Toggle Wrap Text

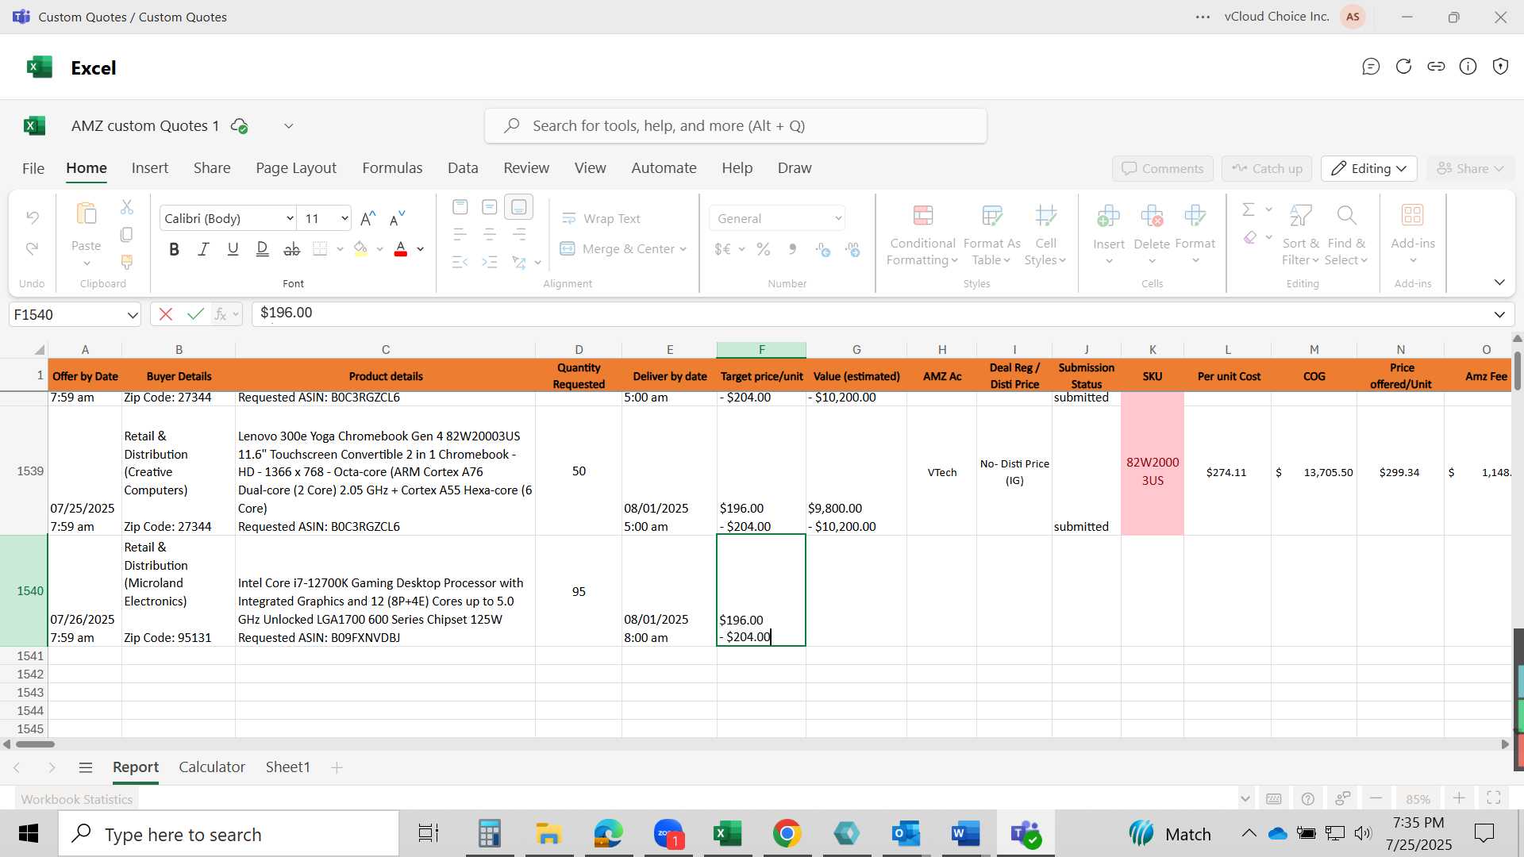pos(602,219)
